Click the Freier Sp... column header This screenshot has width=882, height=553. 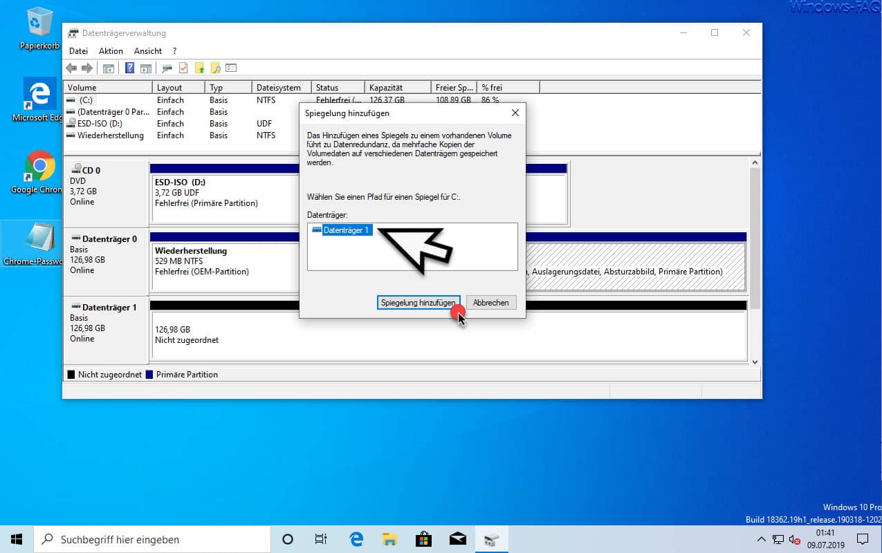click(453, 88)
